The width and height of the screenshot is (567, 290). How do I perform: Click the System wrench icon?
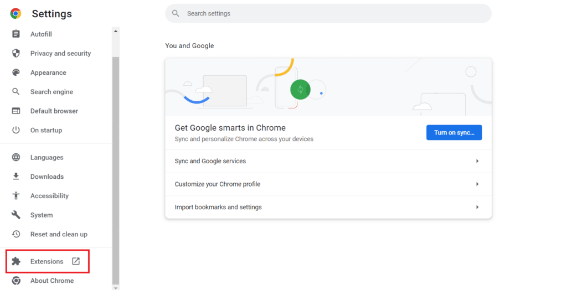tap(16, 215)
